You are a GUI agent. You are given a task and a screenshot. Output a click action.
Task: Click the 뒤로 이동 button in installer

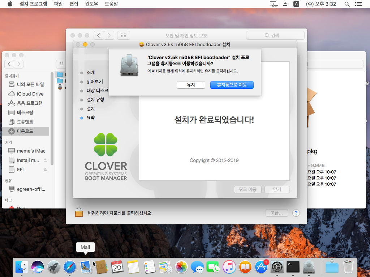point(248,189)
